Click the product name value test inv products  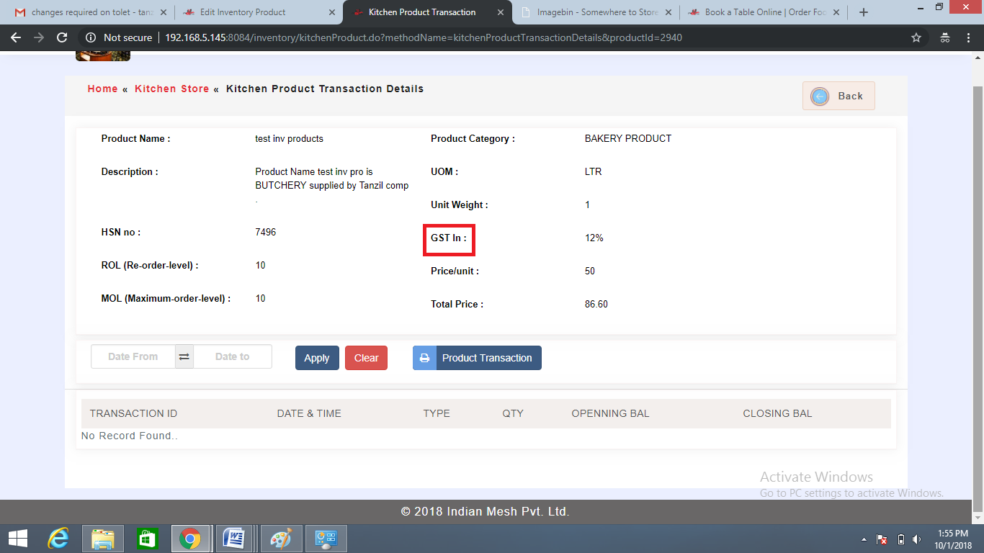pos(290,138)
